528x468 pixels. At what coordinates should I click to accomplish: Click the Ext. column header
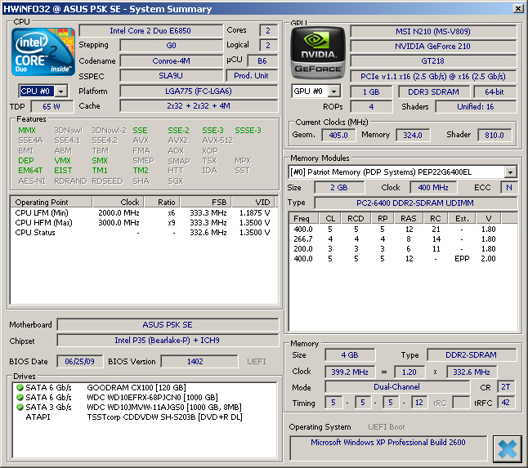pyautogui.click(x=462, y=218)
